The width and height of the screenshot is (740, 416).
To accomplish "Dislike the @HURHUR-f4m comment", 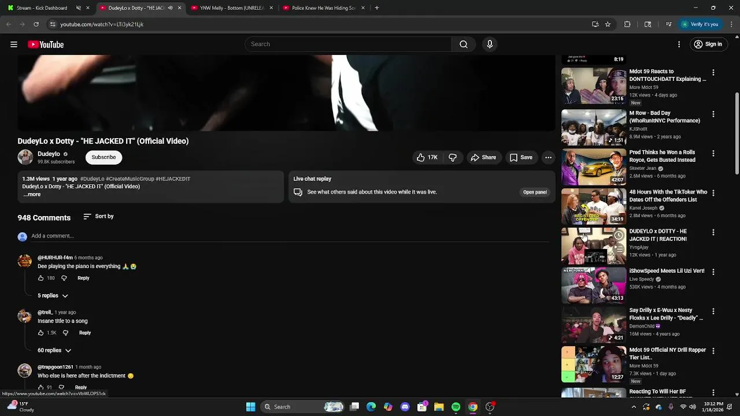I will (x=64, y=278).
